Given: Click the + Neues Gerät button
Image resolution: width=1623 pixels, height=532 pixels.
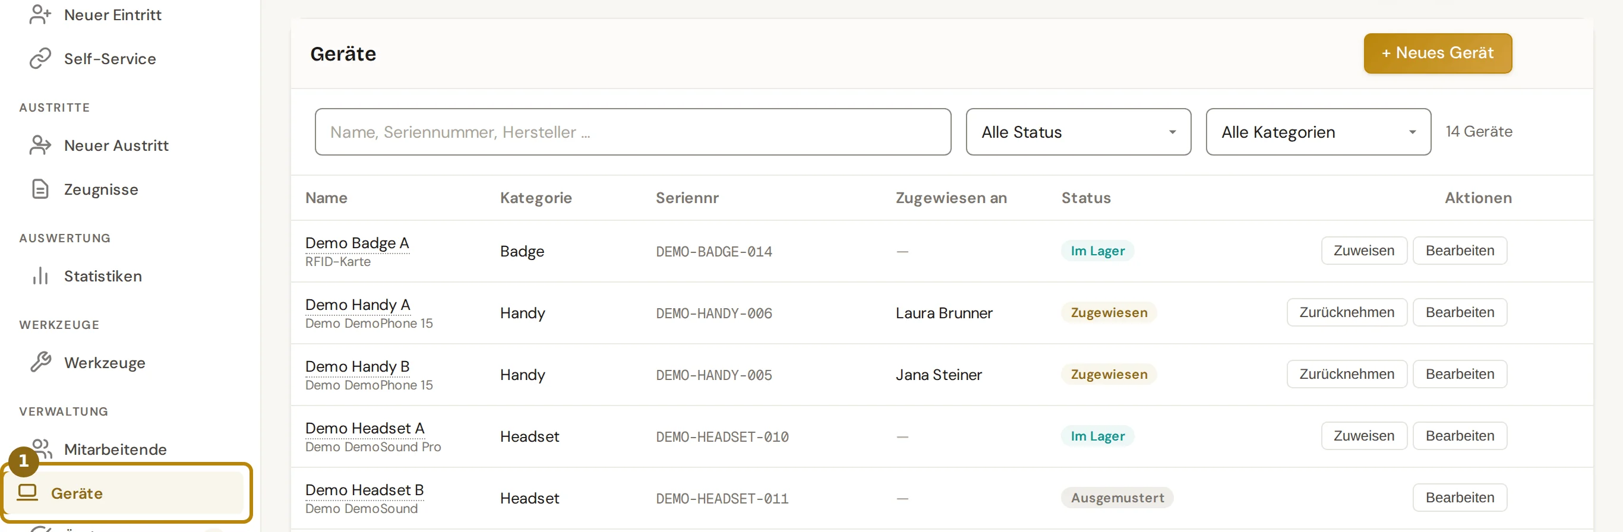Looking at the screenshot, I should 1437,53.
